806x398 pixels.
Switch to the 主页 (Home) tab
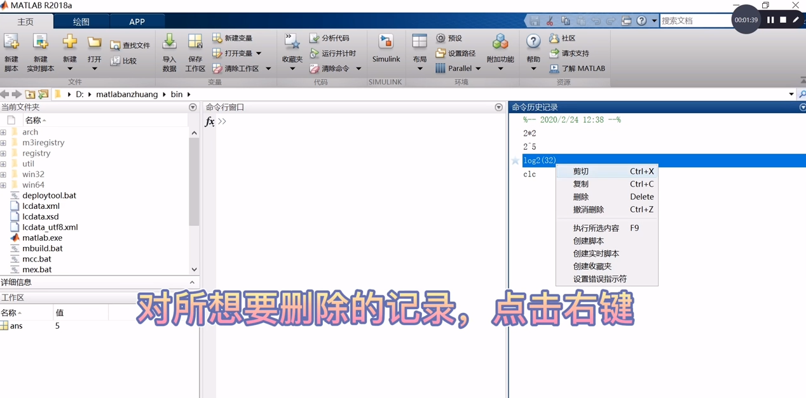point(25,22)
